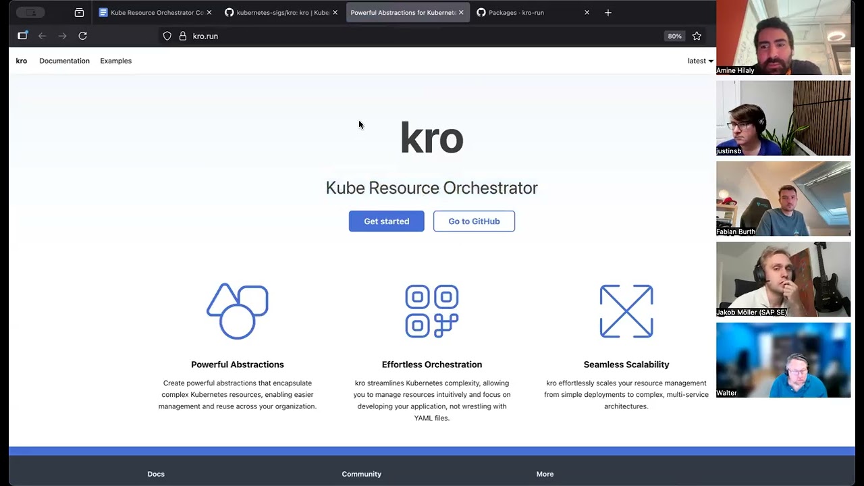The height and width of the screenshot is (486, 864).
Task: Click the Kube Resource Orchestrator subtitle
Action: [432, 188]
